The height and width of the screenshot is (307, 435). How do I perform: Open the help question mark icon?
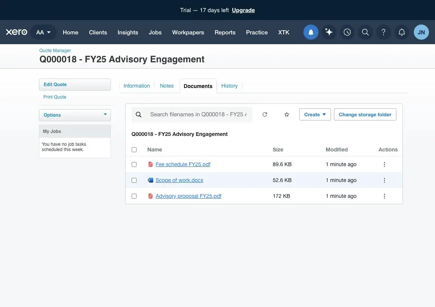click(384, 32)
